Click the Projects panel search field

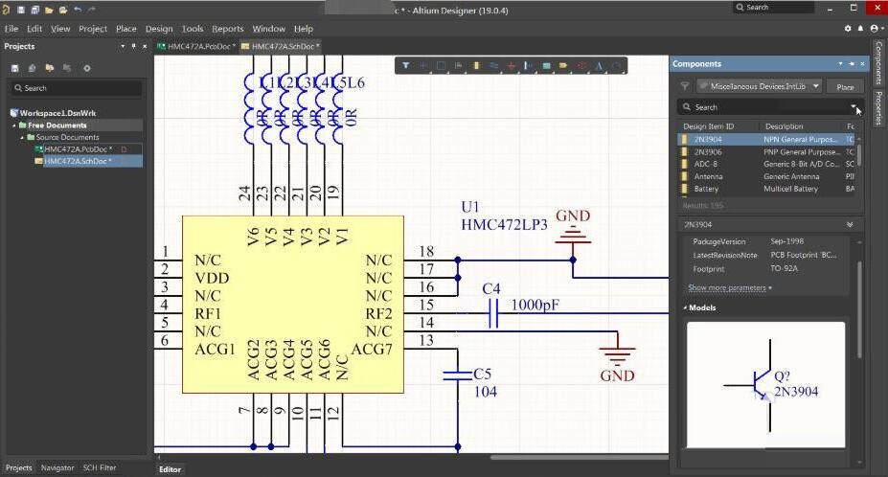pyautogui.click(x=77, y=88)
